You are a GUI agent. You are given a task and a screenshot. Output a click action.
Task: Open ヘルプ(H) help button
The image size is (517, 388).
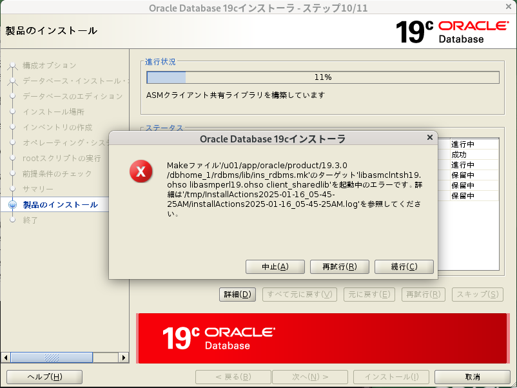pos(44,377)
